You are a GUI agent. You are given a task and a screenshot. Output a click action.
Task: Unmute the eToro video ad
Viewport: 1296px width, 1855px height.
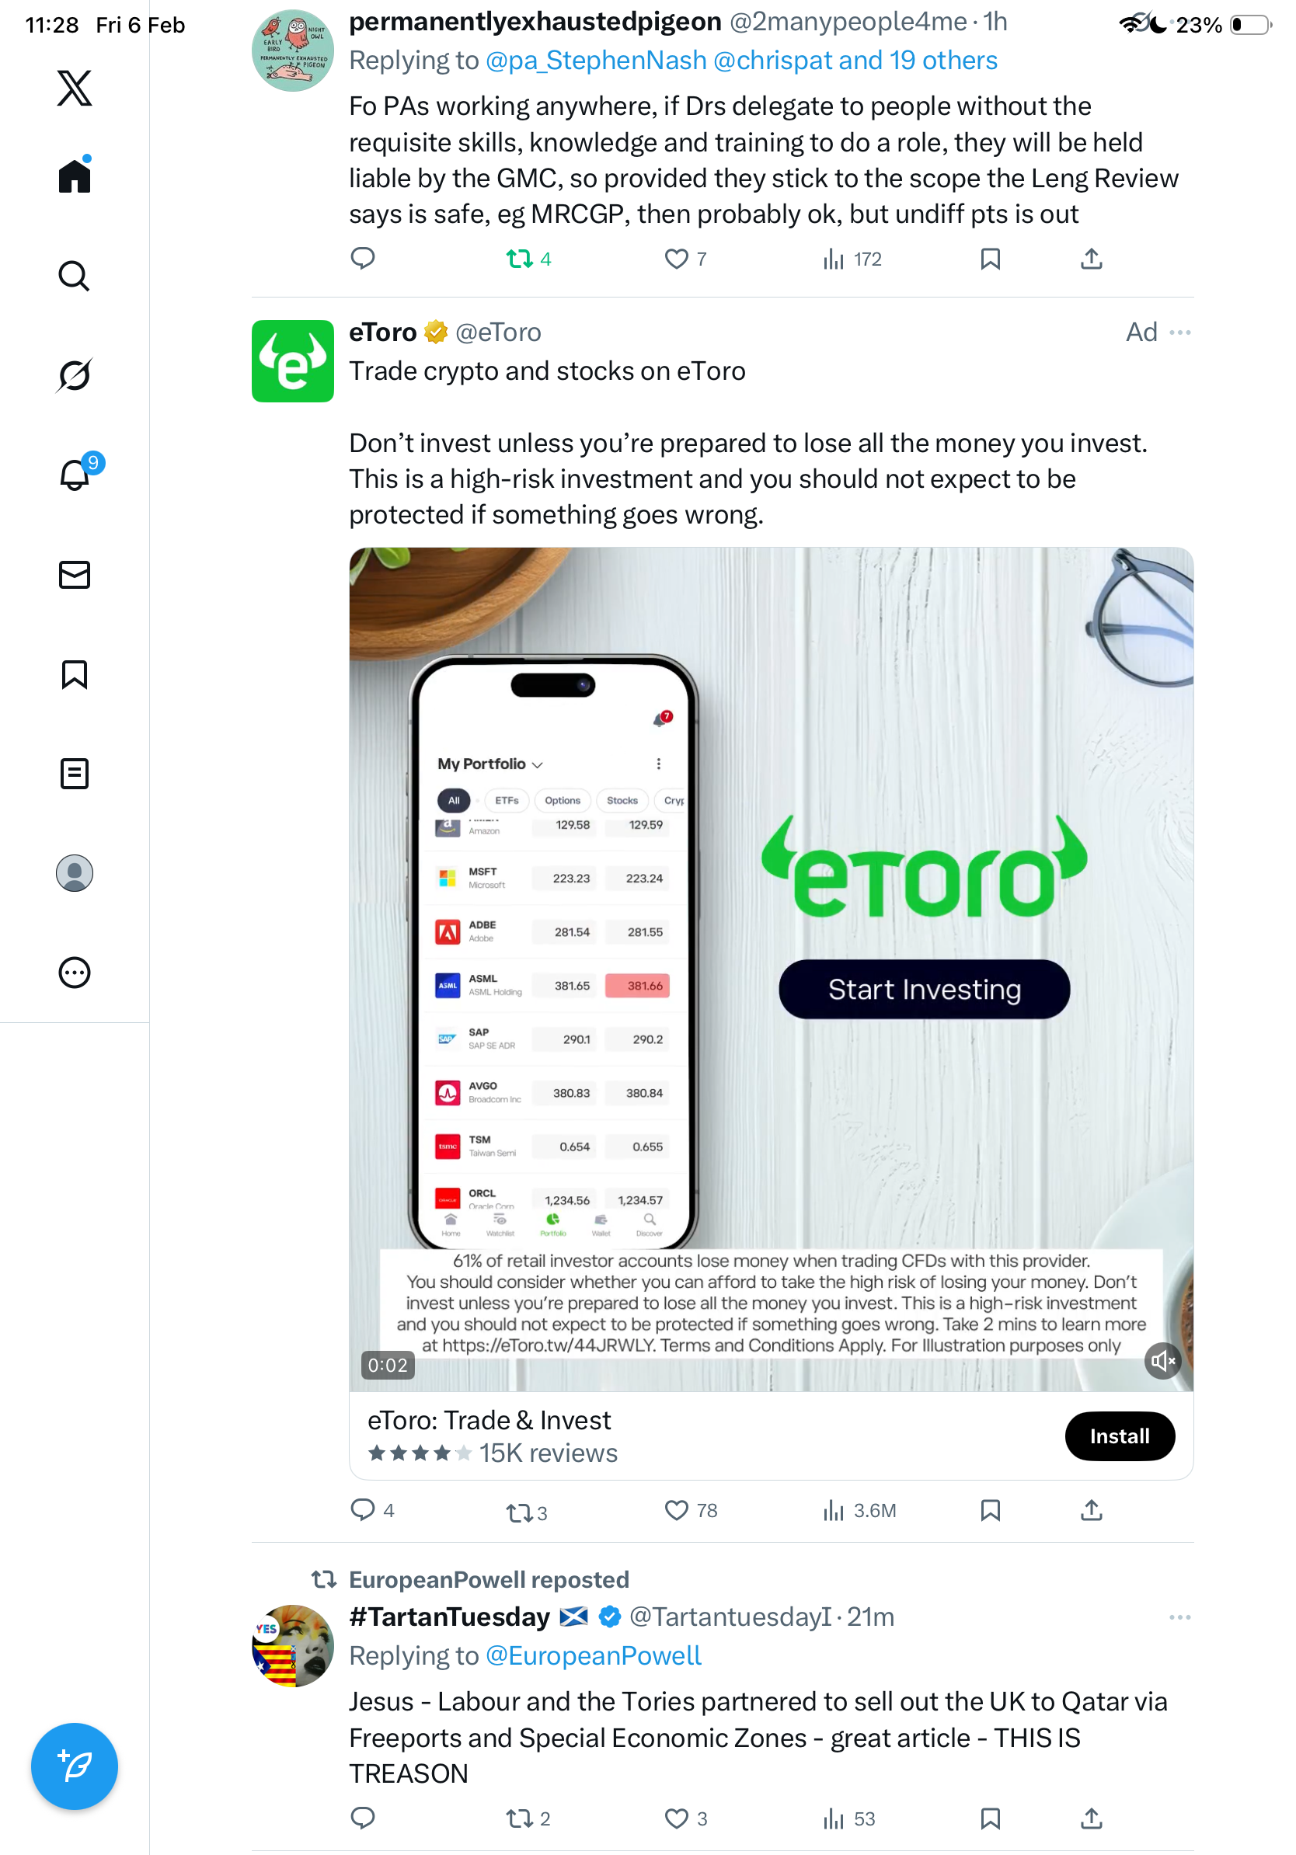click(1162, 1362)
